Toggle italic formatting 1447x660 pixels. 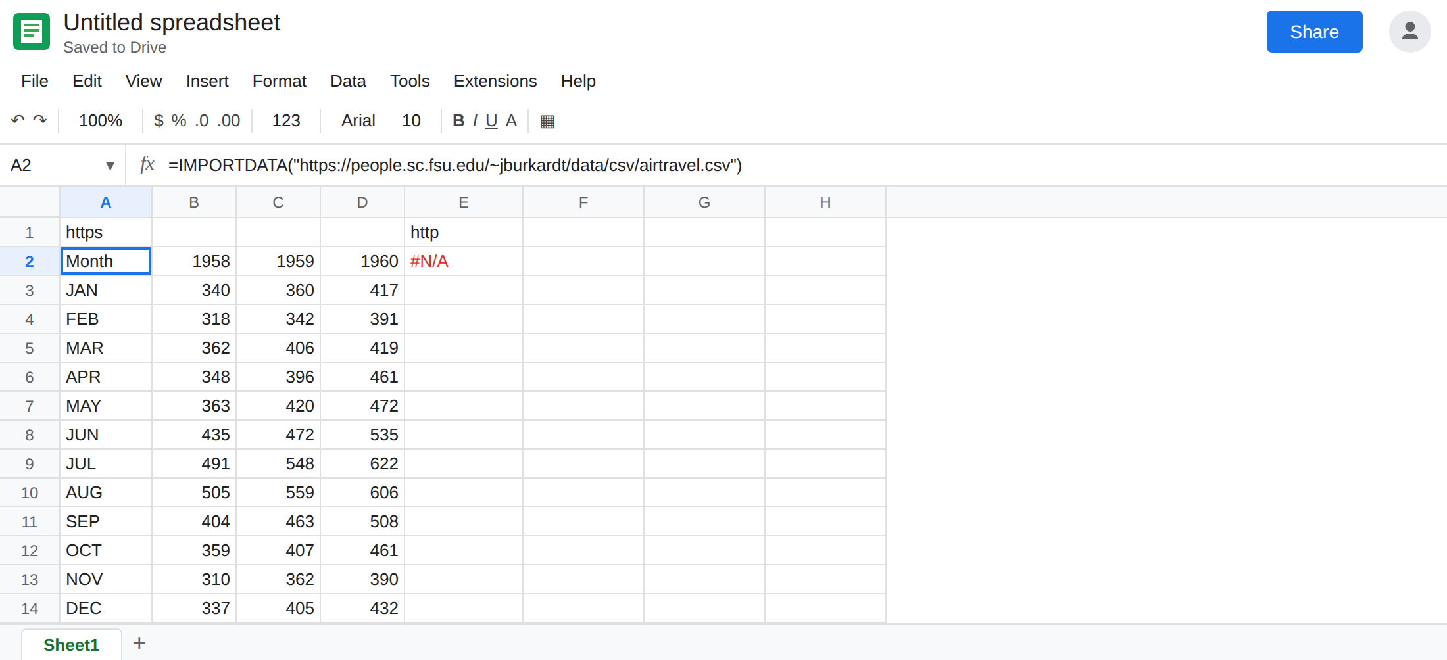pyautogui.click(x=475, y=120)
